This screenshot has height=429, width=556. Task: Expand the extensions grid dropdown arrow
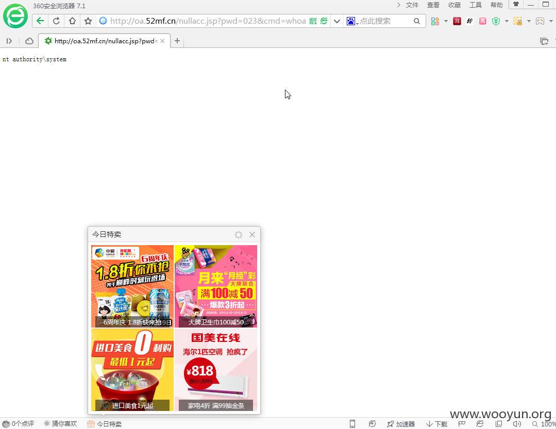(446, 21)
